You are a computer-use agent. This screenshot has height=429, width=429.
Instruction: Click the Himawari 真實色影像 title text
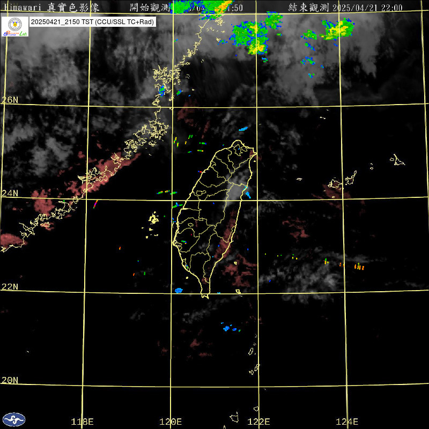pos(51,8)
